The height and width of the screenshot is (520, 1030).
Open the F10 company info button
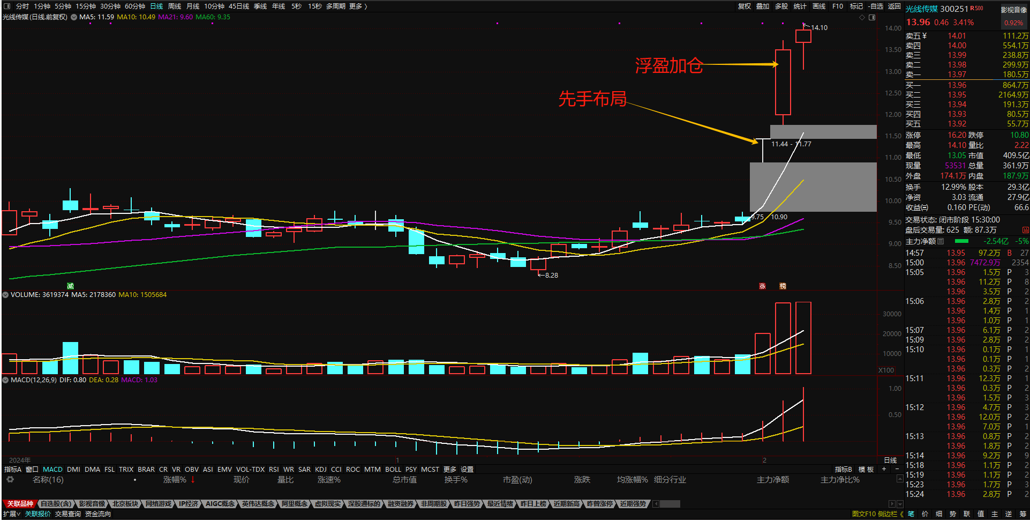[x=838, y=6]
